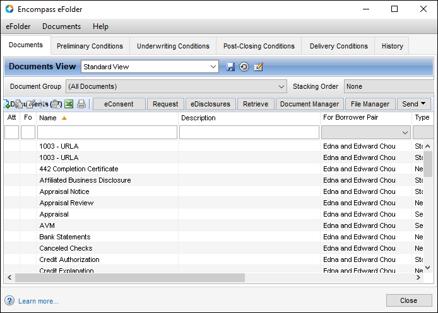Image resolution: width=438 pixels, height=313 pixels.
Task: Click the add new document icon
Action: click(8, 104)
